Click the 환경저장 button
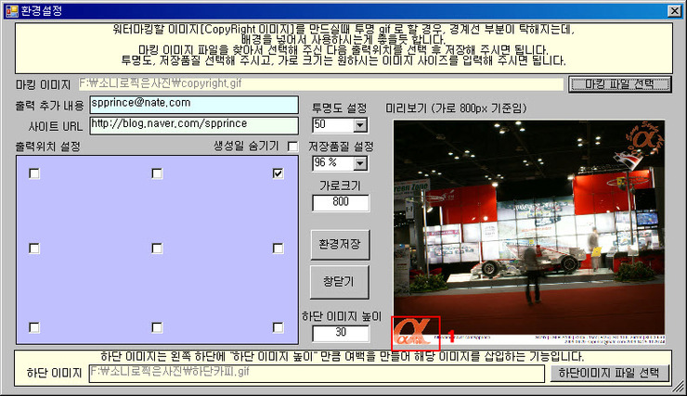The image size is (687, 396). tap(340, 245)
